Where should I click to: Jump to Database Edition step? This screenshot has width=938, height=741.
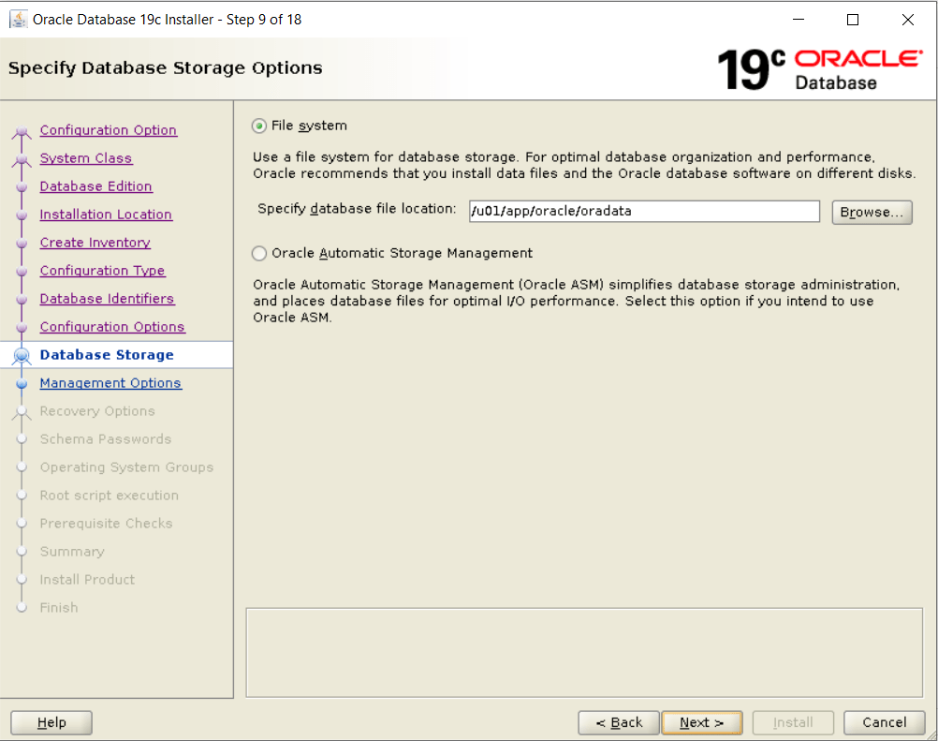[95, 186]
